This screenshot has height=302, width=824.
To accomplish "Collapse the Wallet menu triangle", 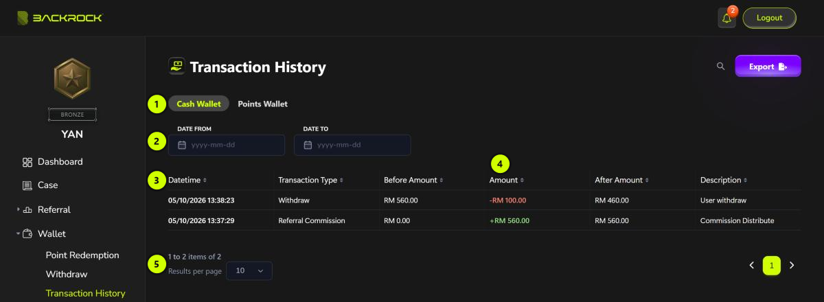I will tap(19, 234).
